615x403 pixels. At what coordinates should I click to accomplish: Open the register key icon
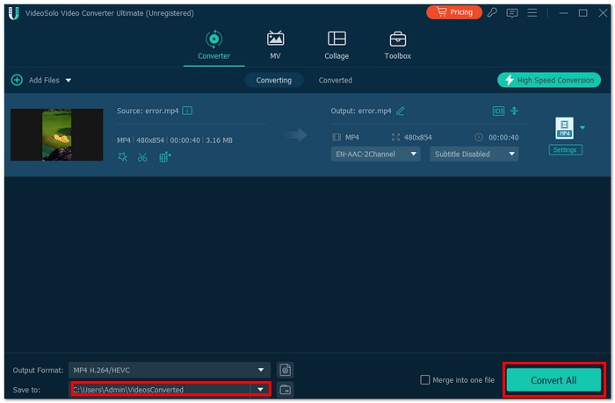pyautogui.click(x=493, y=12)
